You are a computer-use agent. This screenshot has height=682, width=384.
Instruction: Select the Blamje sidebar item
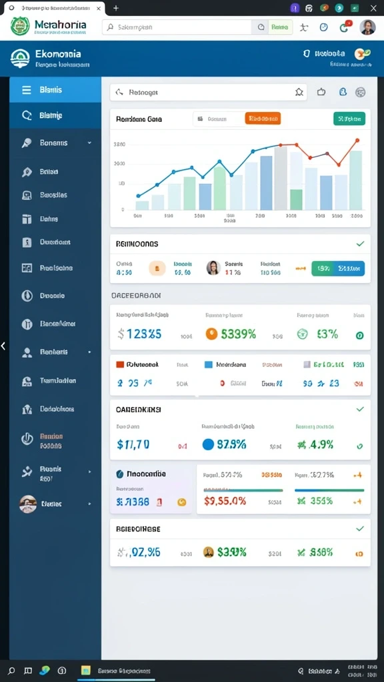pos(55,115)
